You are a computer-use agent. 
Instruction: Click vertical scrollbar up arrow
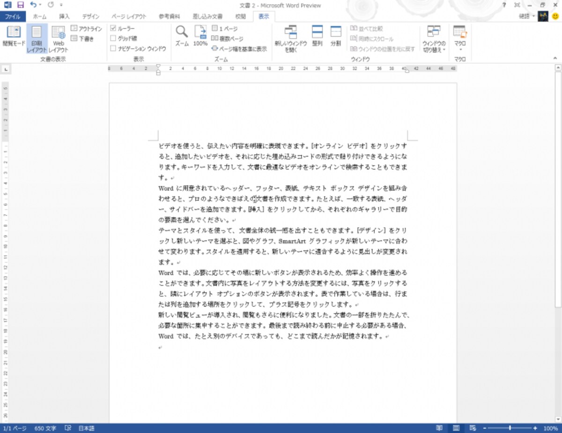click(x=558, y=68)
